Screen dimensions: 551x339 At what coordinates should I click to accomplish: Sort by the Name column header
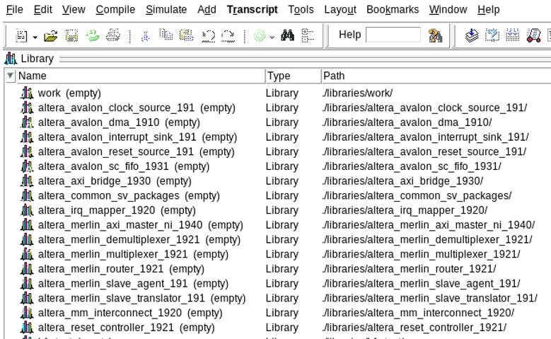coord(141,76)
